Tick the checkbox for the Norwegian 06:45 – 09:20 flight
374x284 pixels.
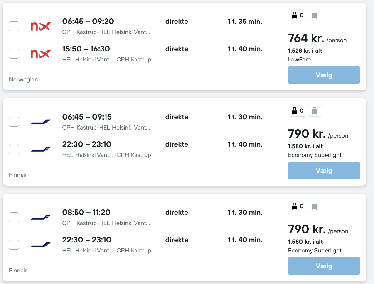pos(14,26)
